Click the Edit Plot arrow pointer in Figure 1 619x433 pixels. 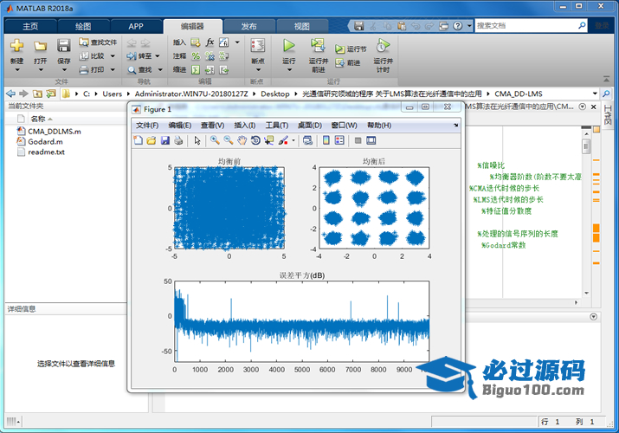(x=197, y=140)
